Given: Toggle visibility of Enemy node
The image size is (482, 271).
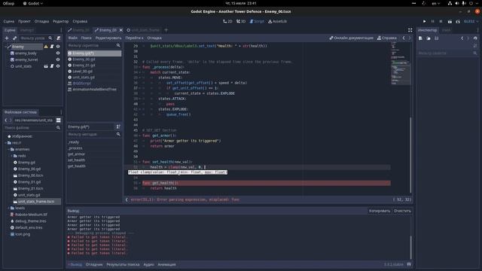Looking at the screenshot, I should pyautogui.click(x=58, y=47).
